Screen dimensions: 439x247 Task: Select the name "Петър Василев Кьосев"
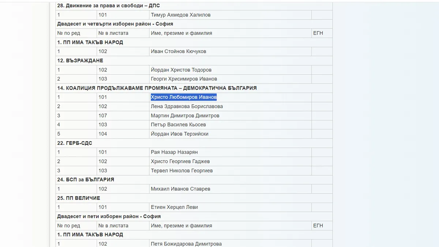[179, 125]
